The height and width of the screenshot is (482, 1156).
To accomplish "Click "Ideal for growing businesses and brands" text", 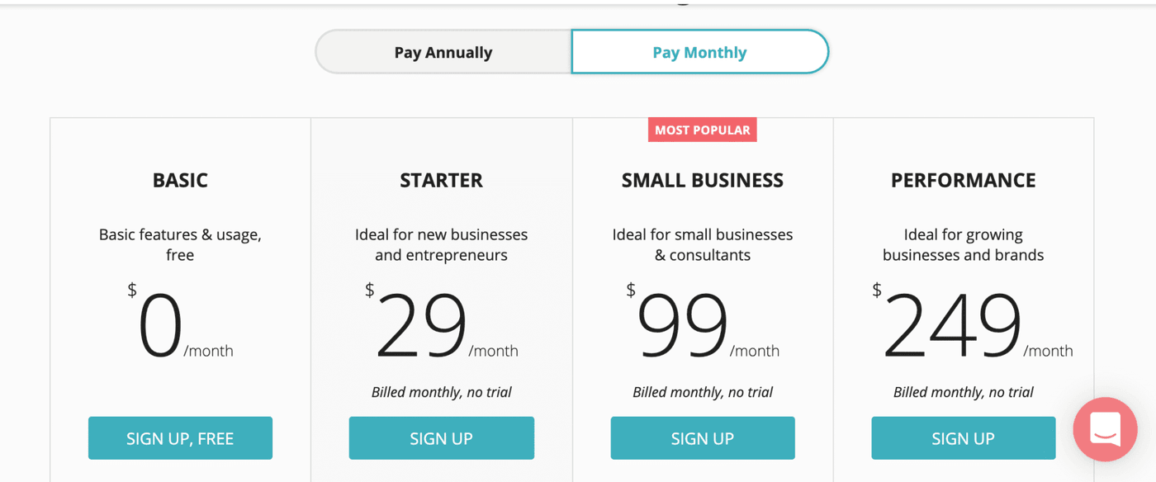I will point(963,244).
